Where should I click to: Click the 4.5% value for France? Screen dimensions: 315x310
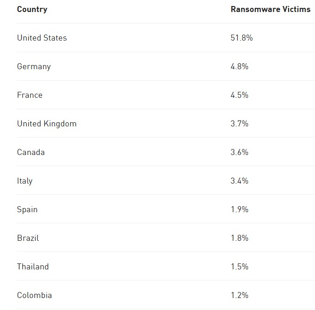click(x=239, y=95)
